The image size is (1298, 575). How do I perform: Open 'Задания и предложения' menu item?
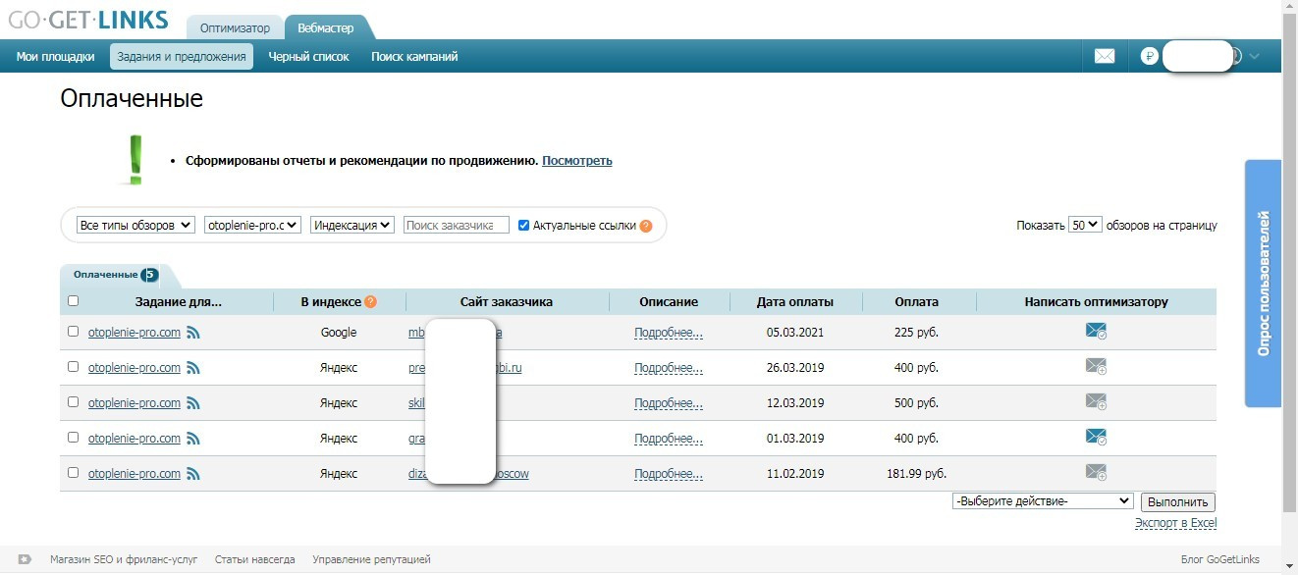click(x=182, y=57)
